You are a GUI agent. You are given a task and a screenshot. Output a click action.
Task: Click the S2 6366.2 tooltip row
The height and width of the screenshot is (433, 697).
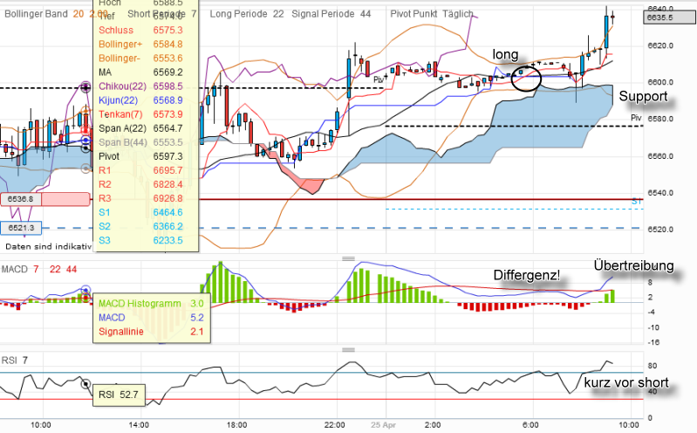[x=140, y=226]
